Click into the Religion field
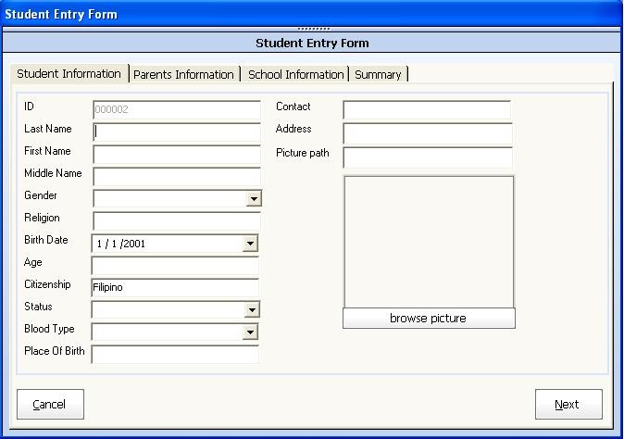Screen dimensions: 624x439 click(177, 221)
